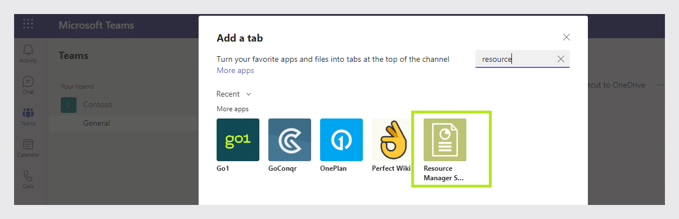Open the General channel
The height and width of the screenshot is (219, 679).
(x=97, y=123)
